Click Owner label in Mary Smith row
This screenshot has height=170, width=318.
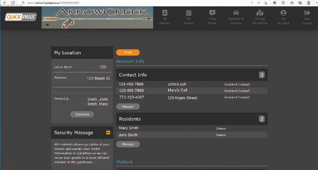coord(221,128)
